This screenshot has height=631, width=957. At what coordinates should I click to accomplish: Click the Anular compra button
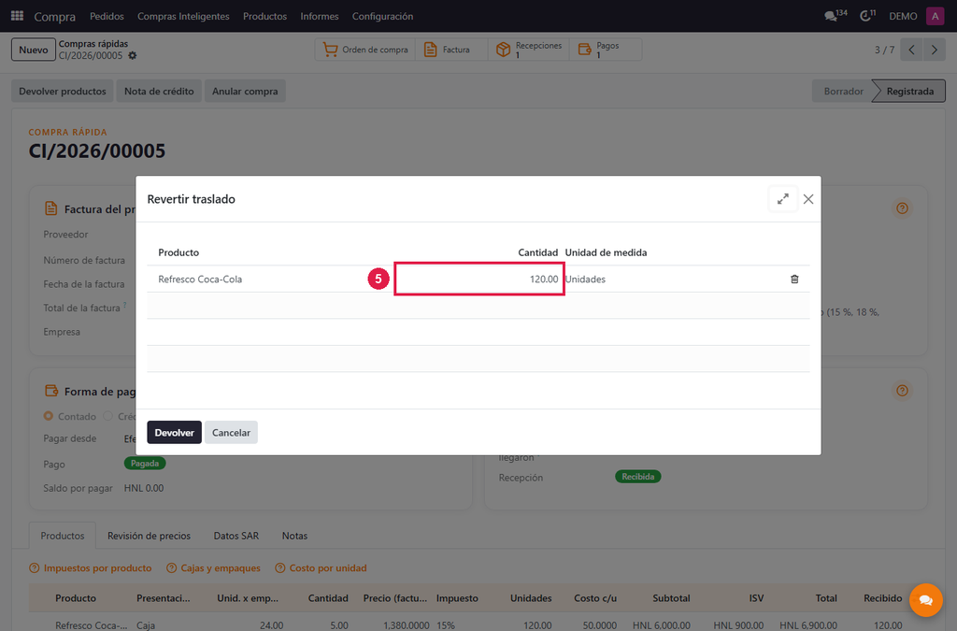pos(245,92)
